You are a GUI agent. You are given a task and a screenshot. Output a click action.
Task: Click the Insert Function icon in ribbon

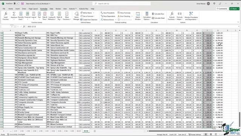(6, 16)
